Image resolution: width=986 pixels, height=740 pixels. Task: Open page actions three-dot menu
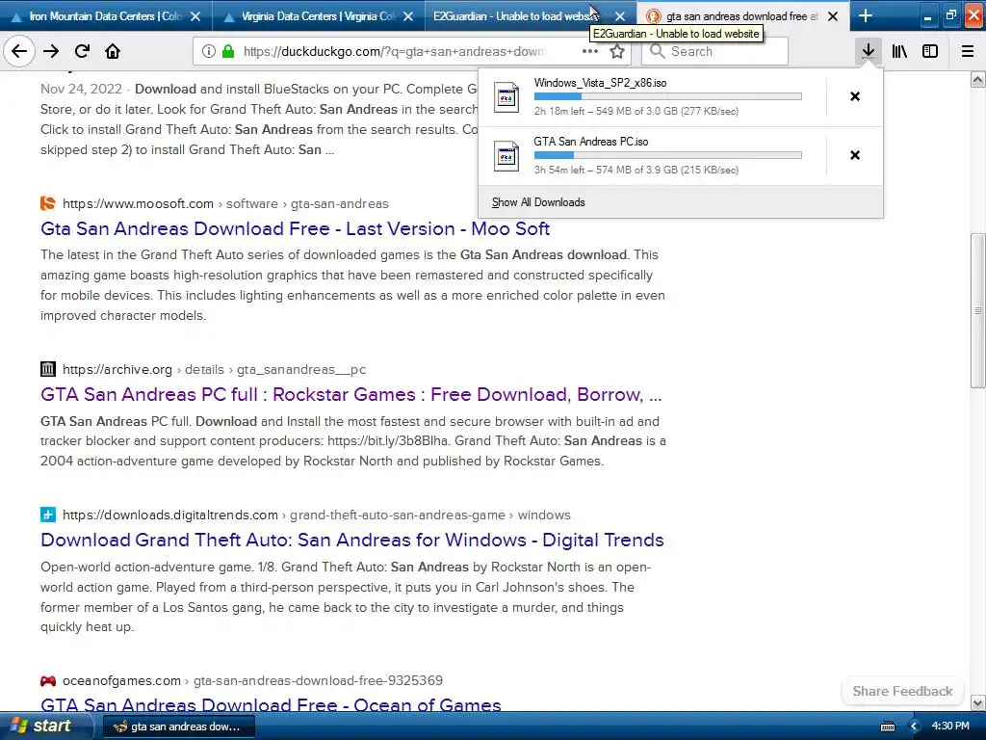point(590,52)
